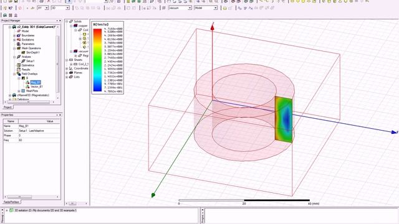Switch to the Project tab

(7, 107)
